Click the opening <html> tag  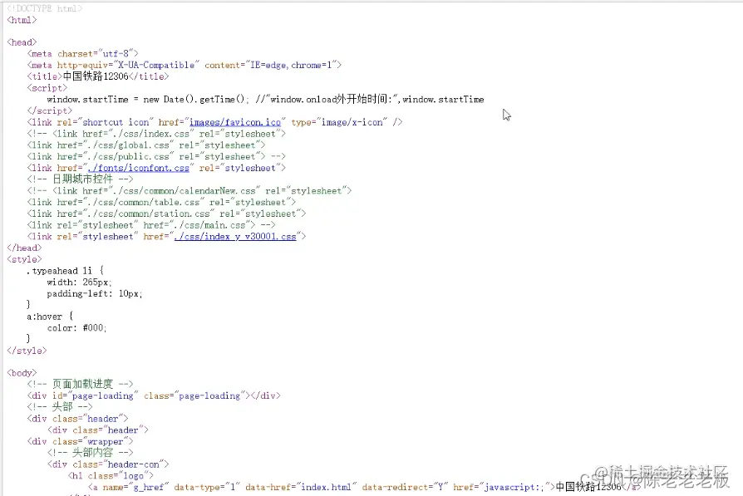pos(22,20)
